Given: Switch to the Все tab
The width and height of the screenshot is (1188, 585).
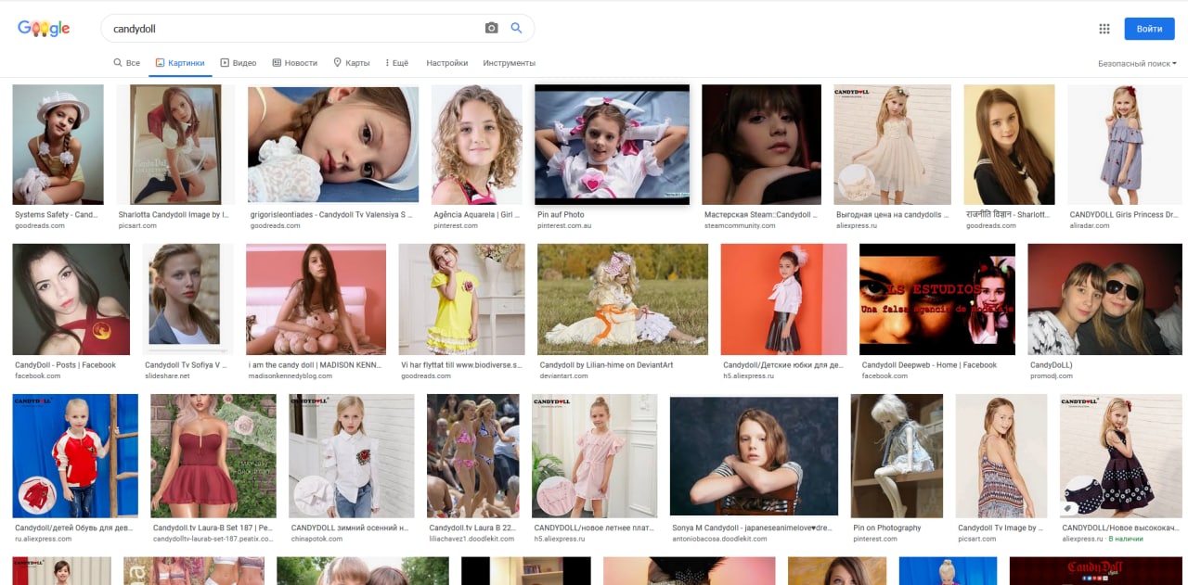Looking at the screenshot, I should pos(127,63).
